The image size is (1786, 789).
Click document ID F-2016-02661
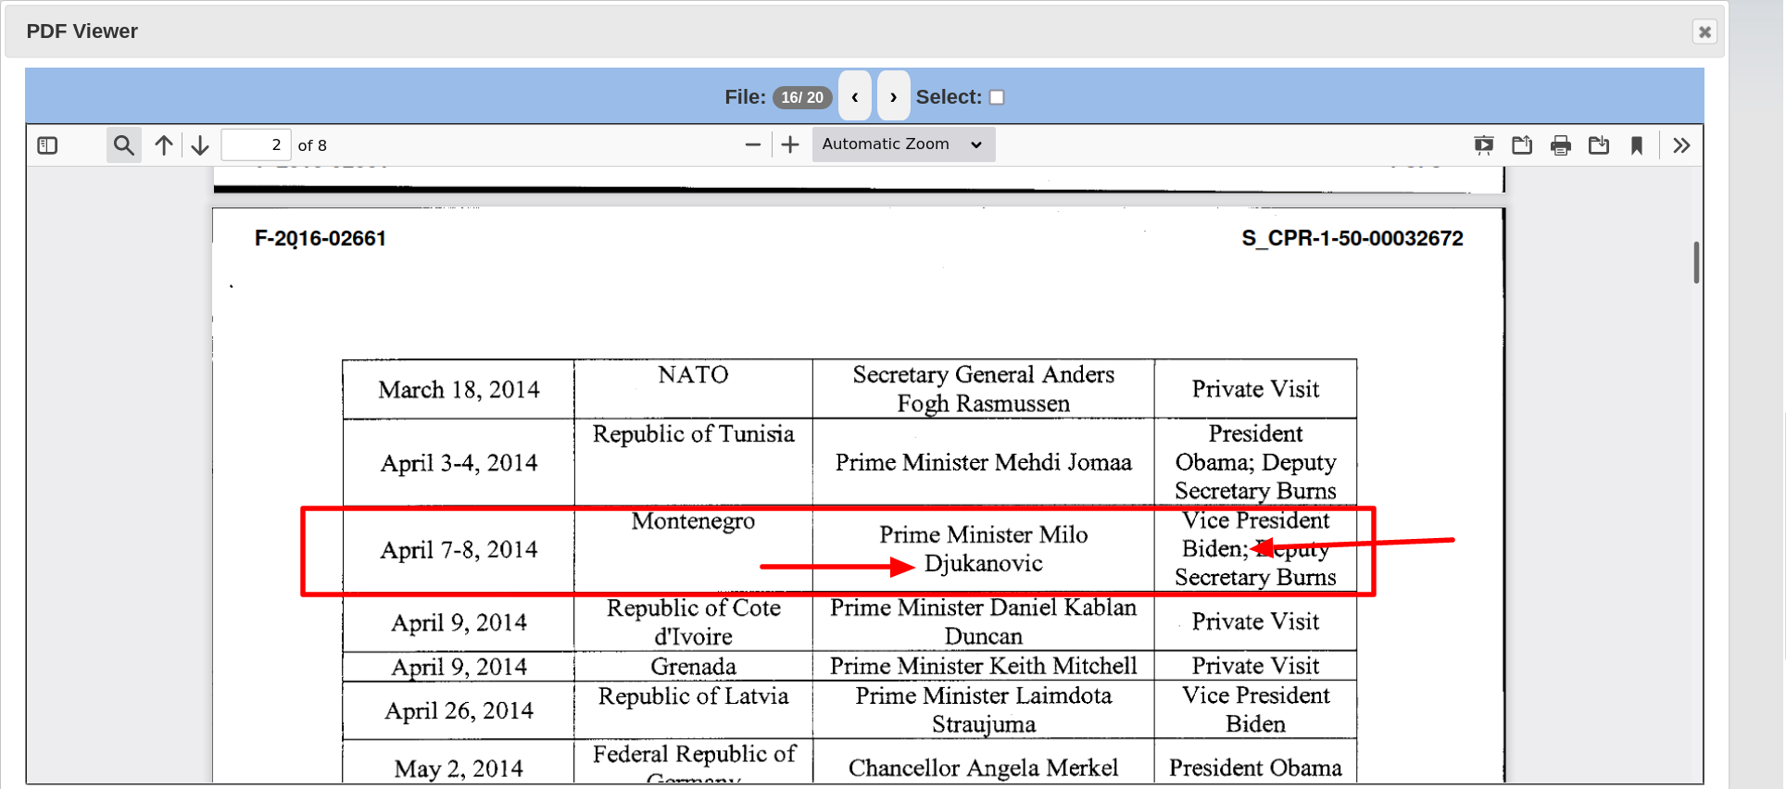pyautogui.click(x=321, y=239)
